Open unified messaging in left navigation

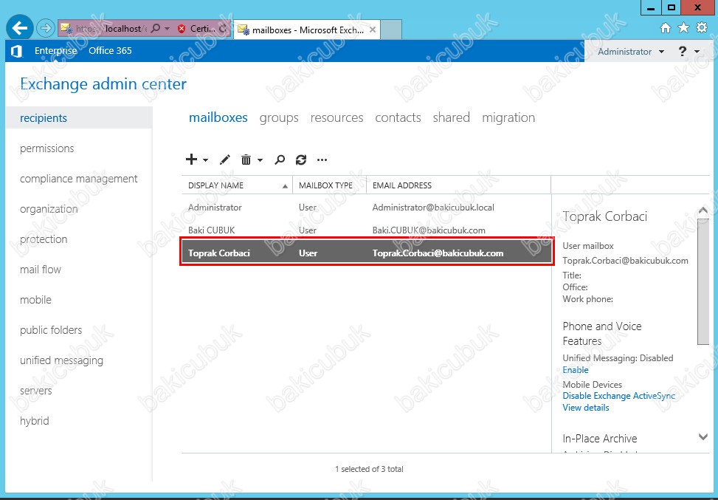[61, 360]
